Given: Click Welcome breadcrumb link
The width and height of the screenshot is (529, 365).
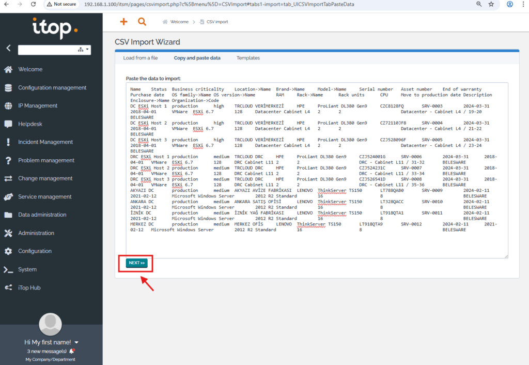Looking at the screenshot, I should [179, 22].
